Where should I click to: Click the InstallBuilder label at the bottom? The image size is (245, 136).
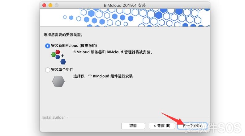[x=53, y=117]
